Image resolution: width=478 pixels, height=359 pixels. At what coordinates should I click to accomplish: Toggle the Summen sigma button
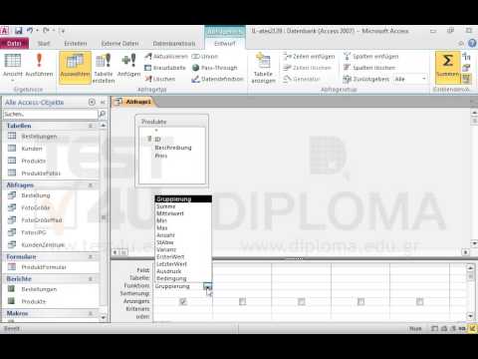[x=447, y=65]
